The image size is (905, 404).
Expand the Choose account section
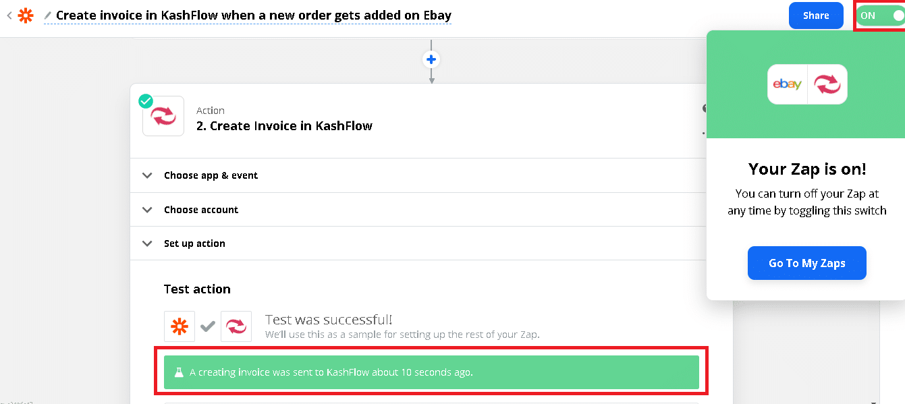point(200,210)
